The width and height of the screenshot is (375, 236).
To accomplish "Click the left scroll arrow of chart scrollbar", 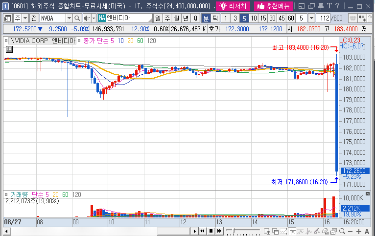I will [6, 231].
